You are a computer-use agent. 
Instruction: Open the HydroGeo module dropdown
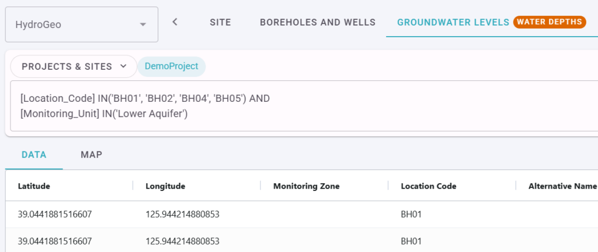82,24
